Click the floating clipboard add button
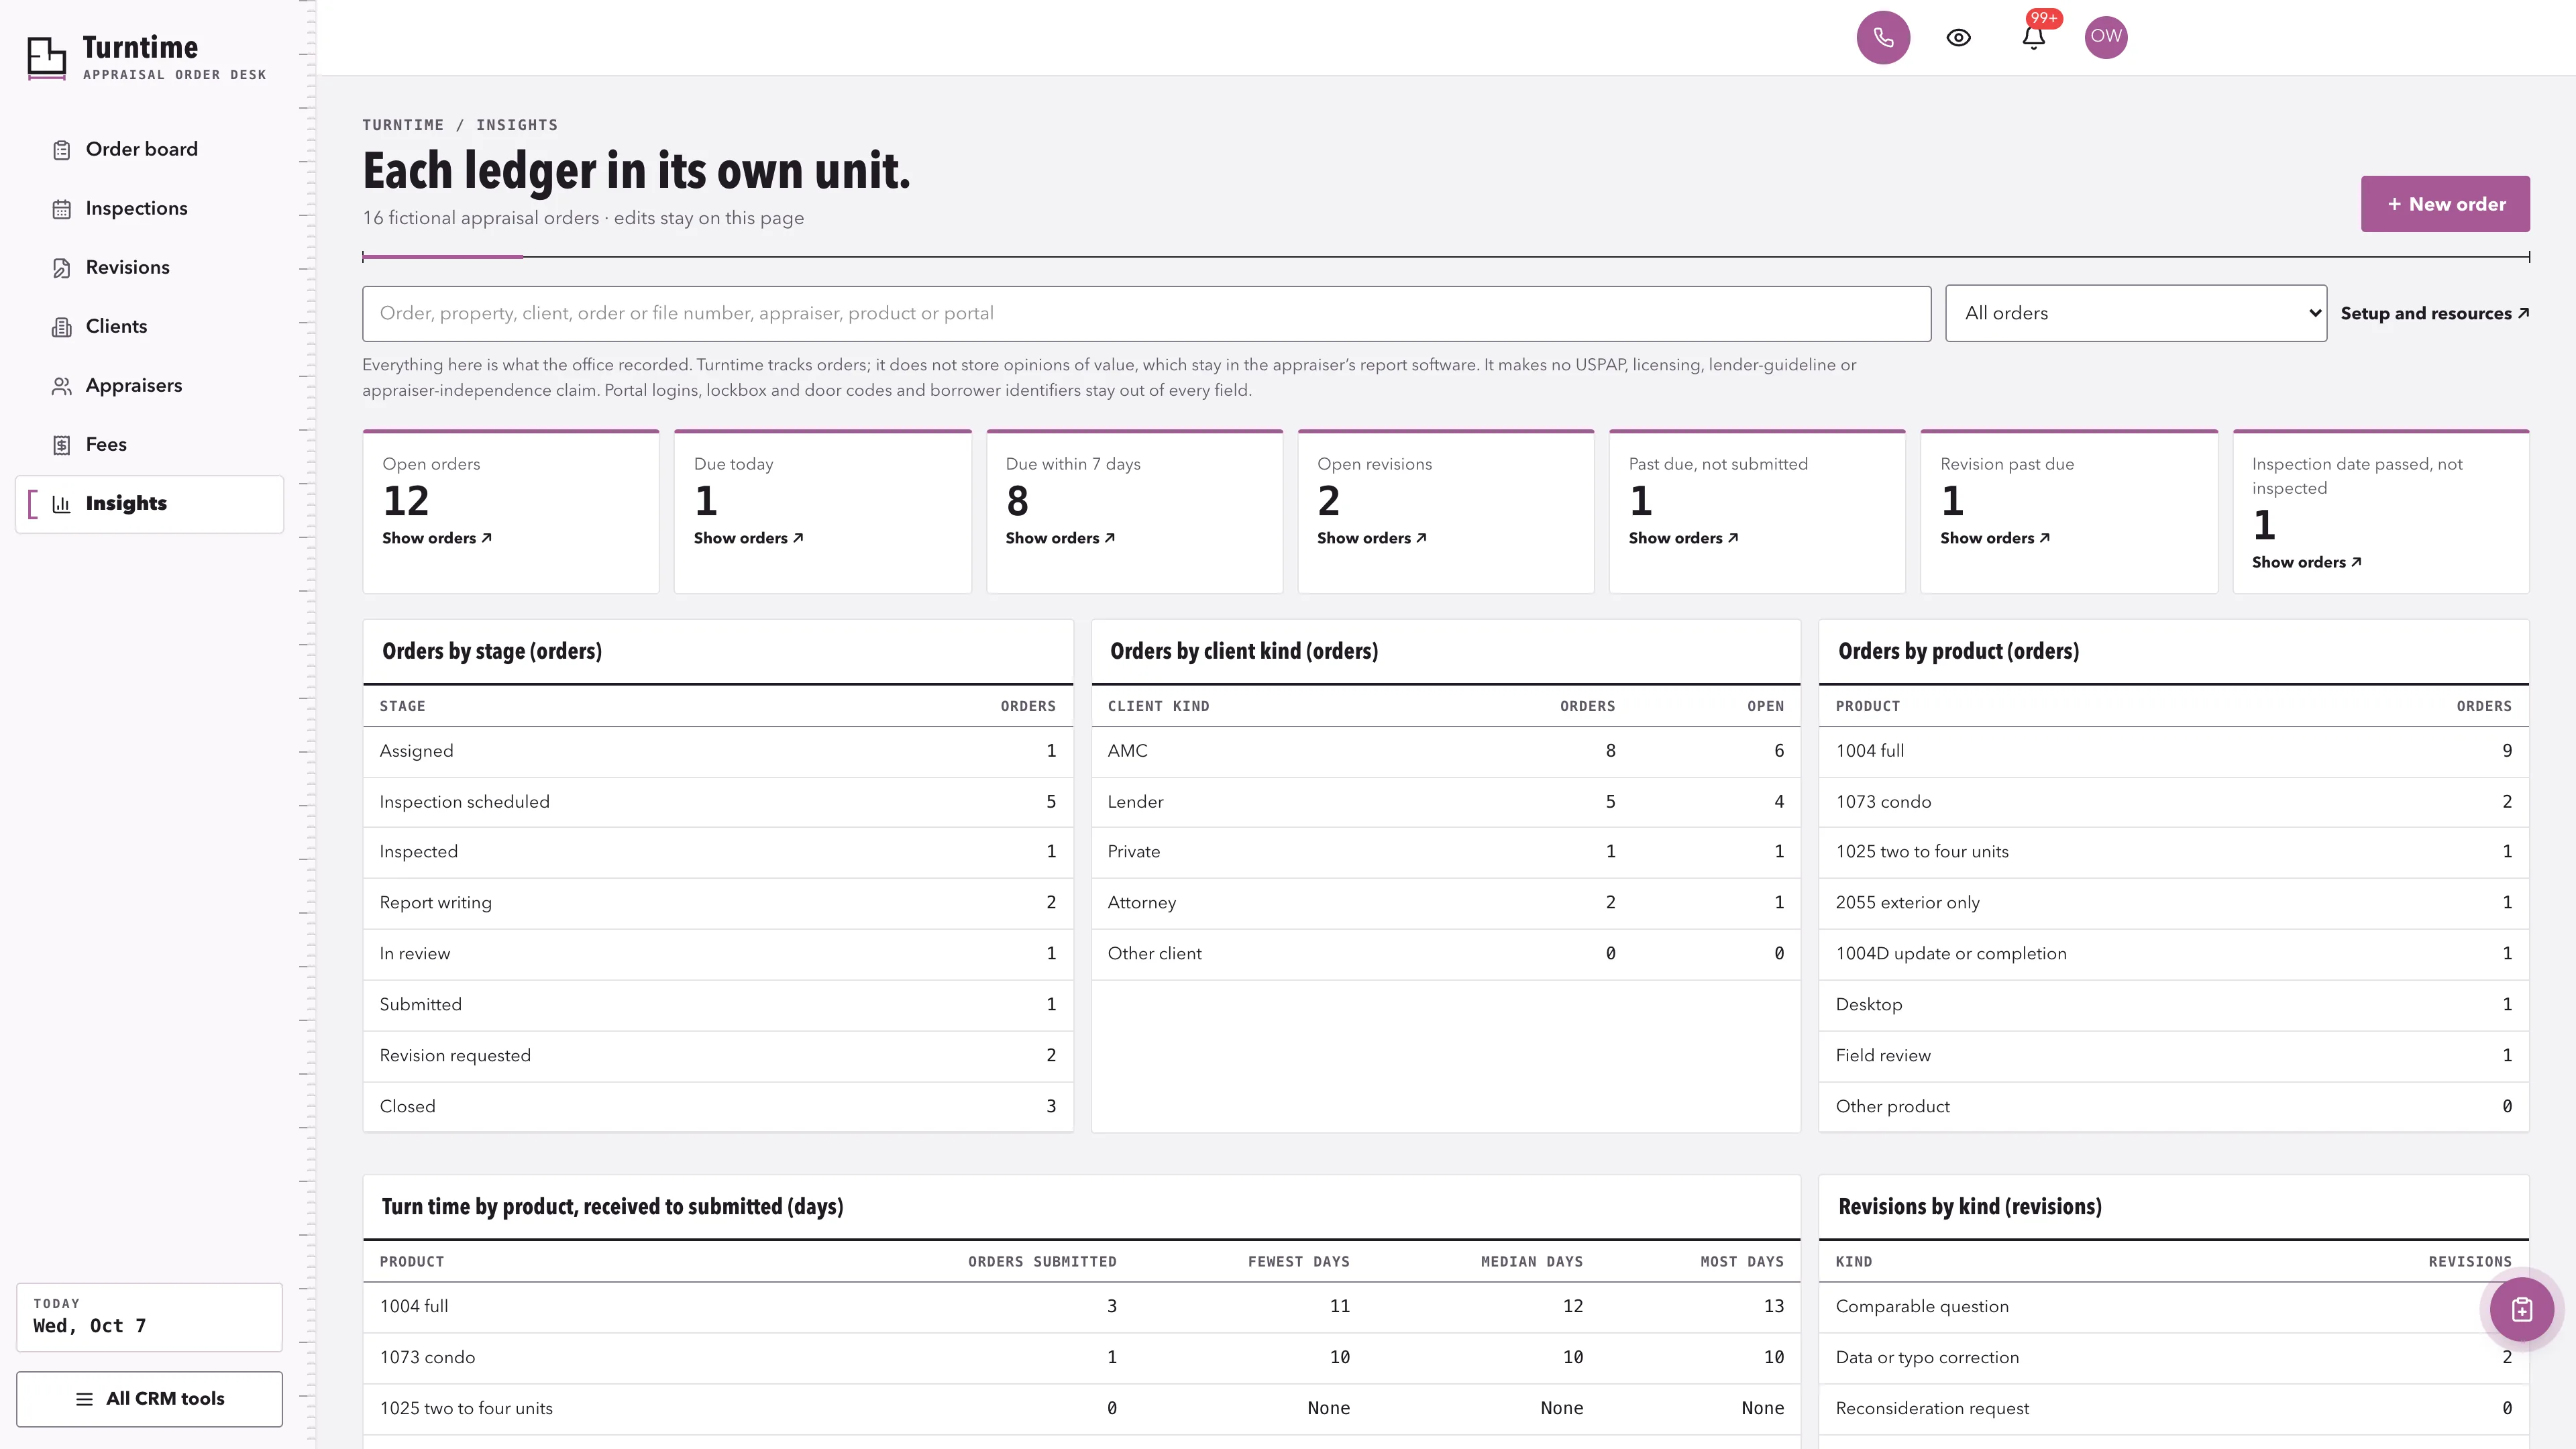 point(2521,1309)
